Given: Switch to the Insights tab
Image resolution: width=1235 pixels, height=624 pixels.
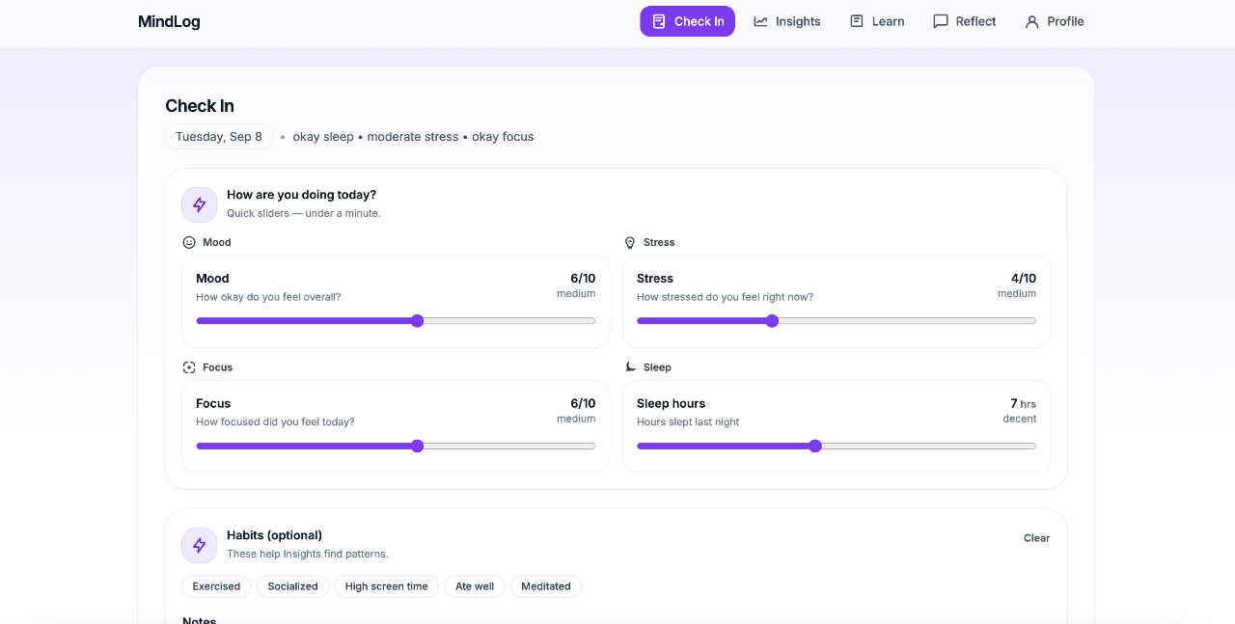Looking at the screenshot, I should (786, 21).
